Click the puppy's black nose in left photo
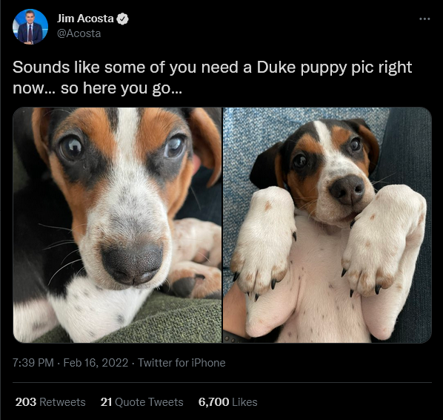443x420 pixels. [132, 263]
